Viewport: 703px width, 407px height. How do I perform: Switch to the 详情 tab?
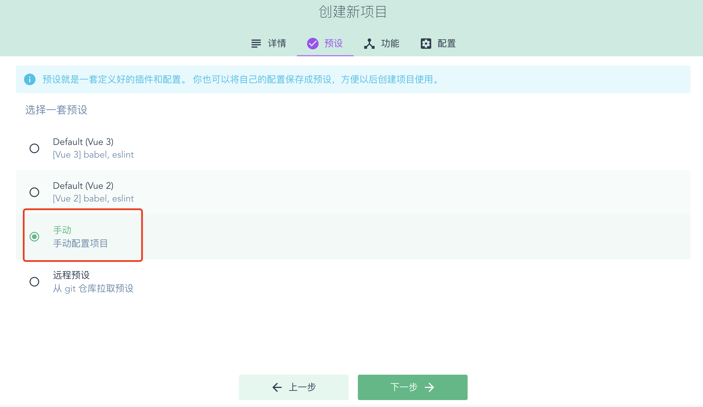pos(277,44)
